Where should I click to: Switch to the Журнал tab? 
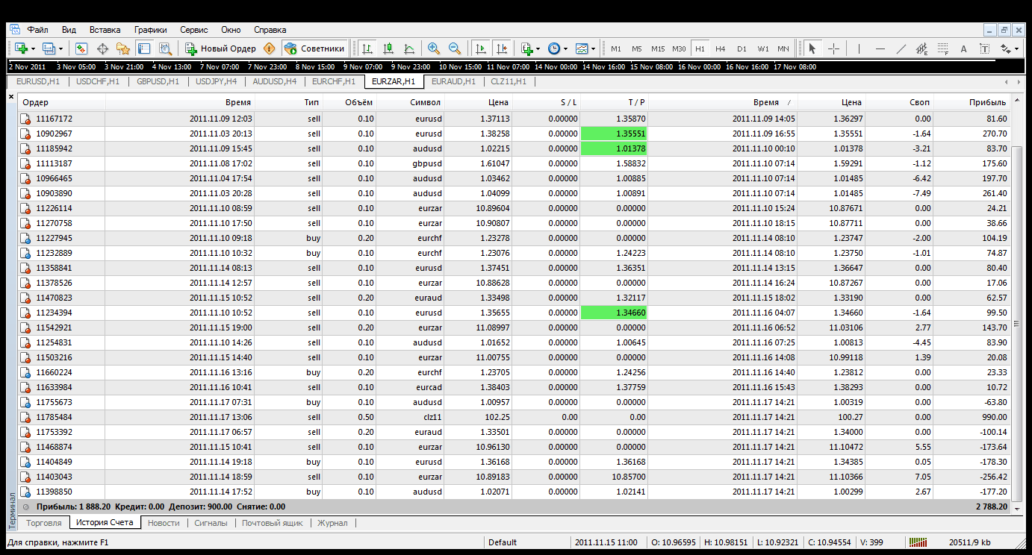pyautogui.click(x=332, y=523)
